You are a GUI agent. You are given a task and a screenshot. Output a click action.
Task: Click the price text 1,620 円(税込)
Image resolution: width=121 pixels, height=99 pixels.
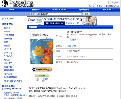pyautogui.click(x=73, y=51)
